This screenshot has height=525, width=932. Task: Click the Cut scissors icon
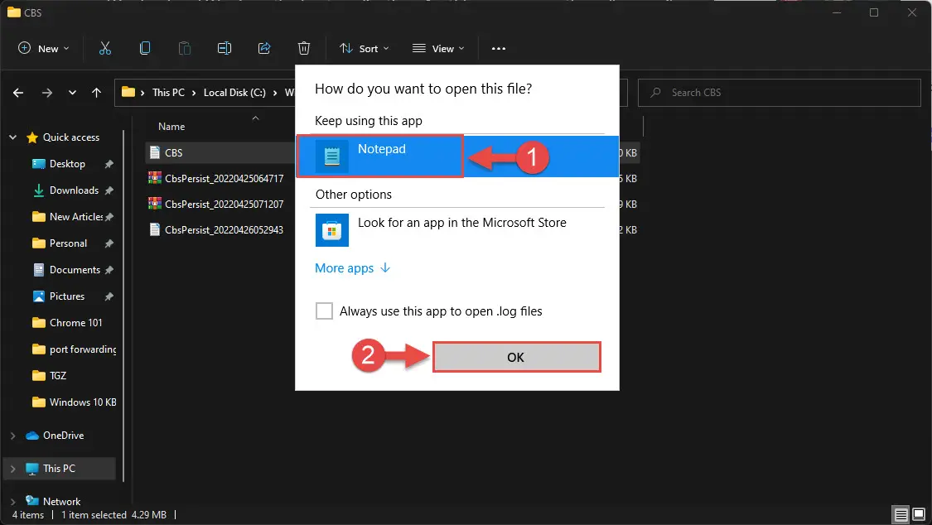tap(104, 48)
